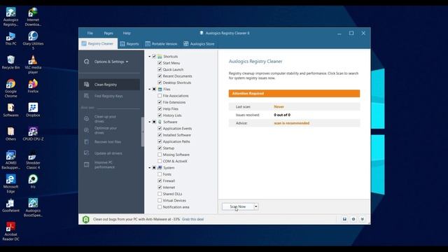Toggle the Recent Documents checkbox
This screenshot has height=252, width=448.
[x=160, y=76]
